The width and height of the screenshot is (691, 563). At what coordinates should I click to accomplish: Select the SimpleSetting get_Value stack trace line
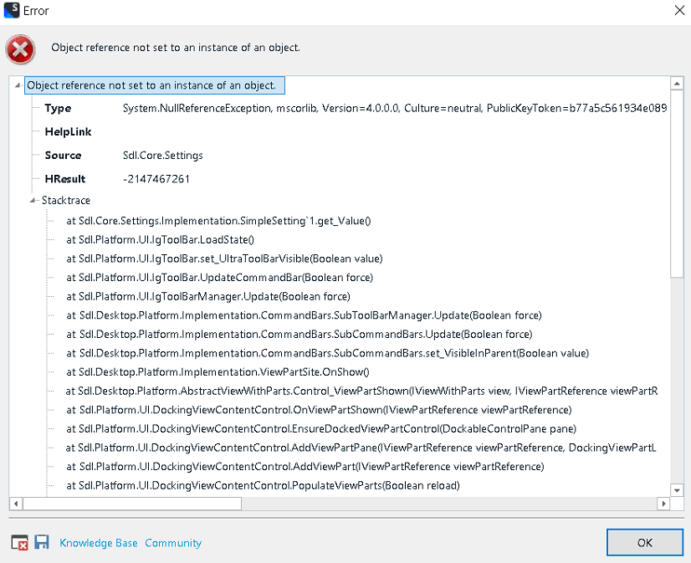tap(218, 220)
